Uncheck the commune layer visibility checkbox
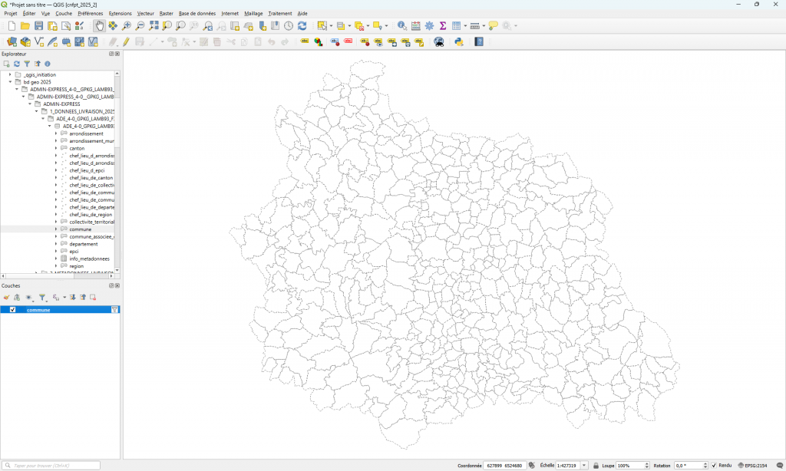Screen dimensions: 786x471 click(12, 310)
